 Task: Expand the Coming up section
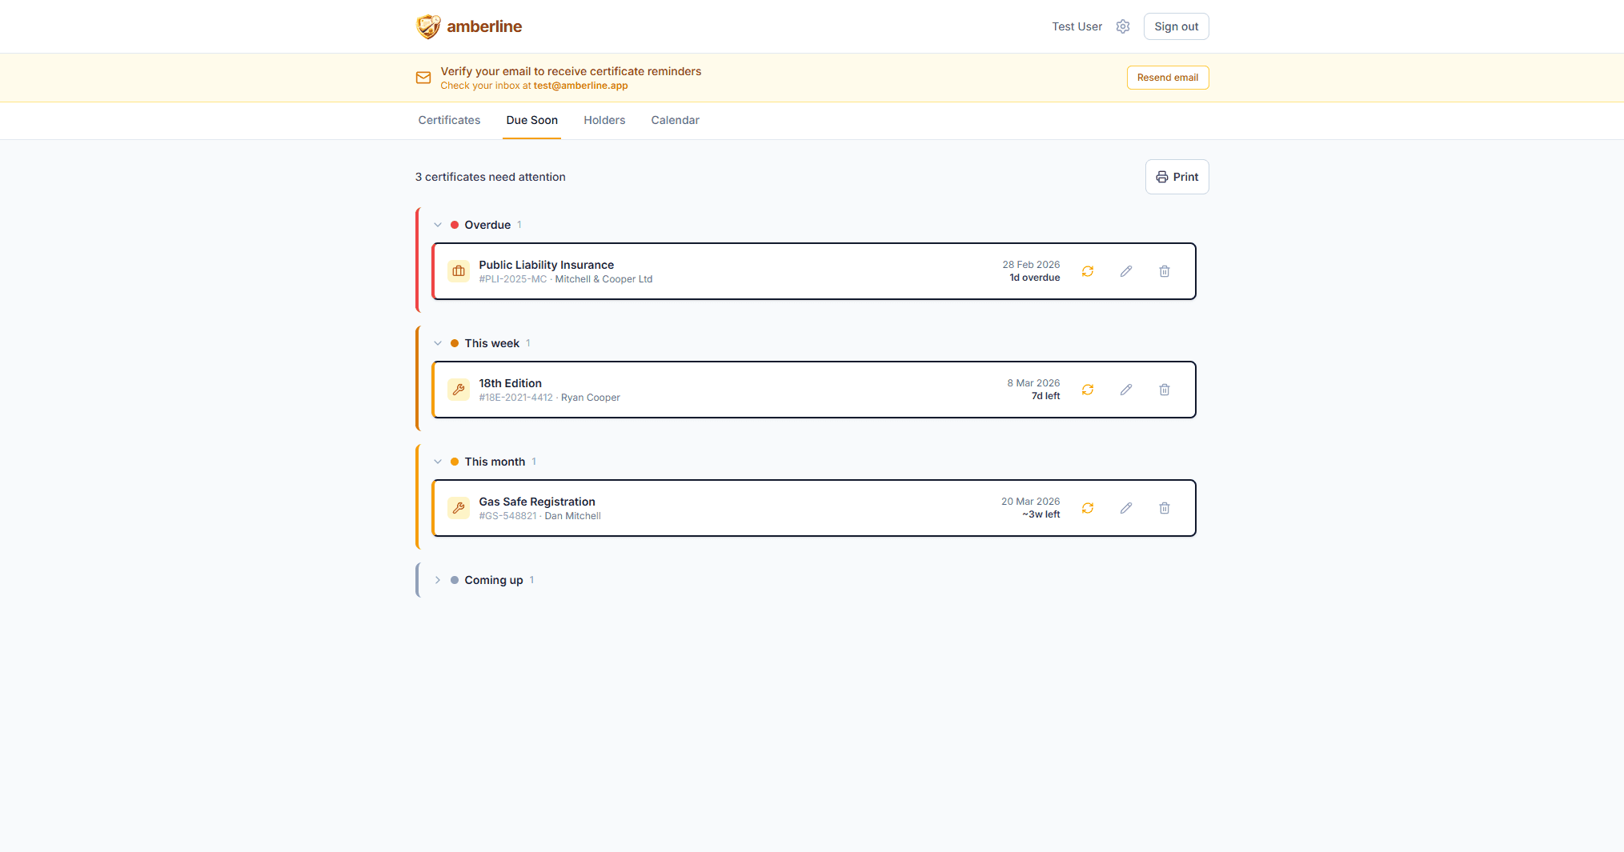tap(438, 580)
